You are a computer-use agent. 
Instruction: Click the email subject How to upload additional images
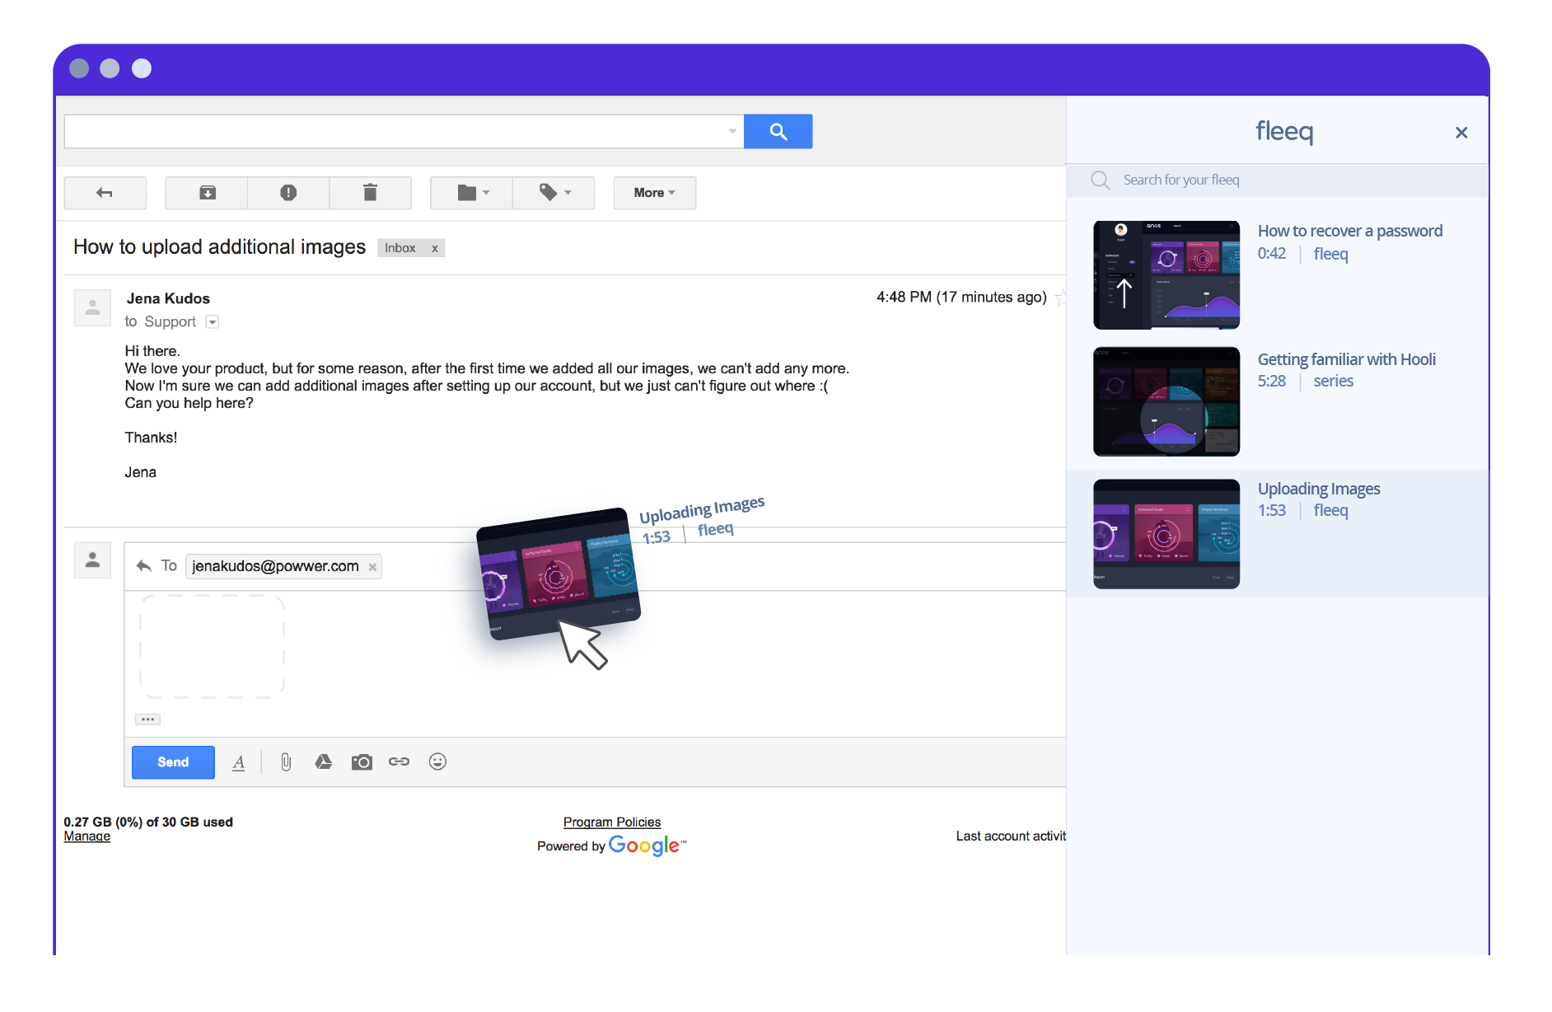[x=219, y=247]
